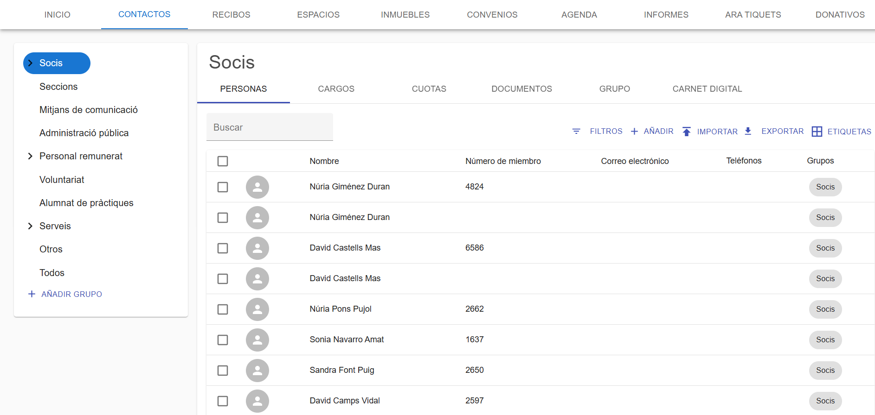Select the PERSONAS tab under Socis
Viewport: 875px width, 415px height.
tap(244, 89)
